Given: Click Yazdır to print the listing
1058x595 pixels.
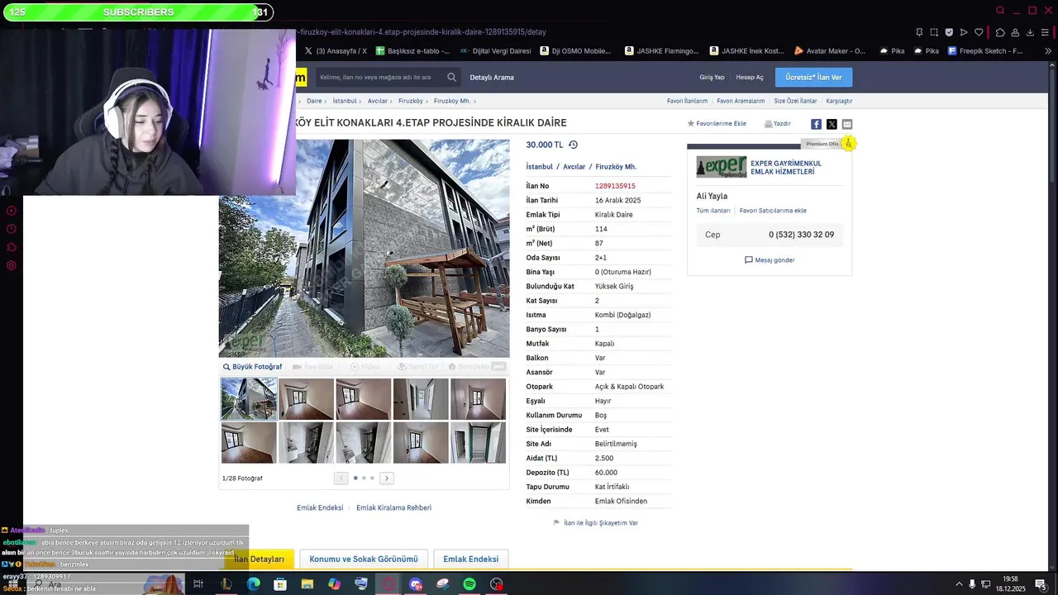Looking at the screenshot, I should pyautogui.click(x=778, y=124).
